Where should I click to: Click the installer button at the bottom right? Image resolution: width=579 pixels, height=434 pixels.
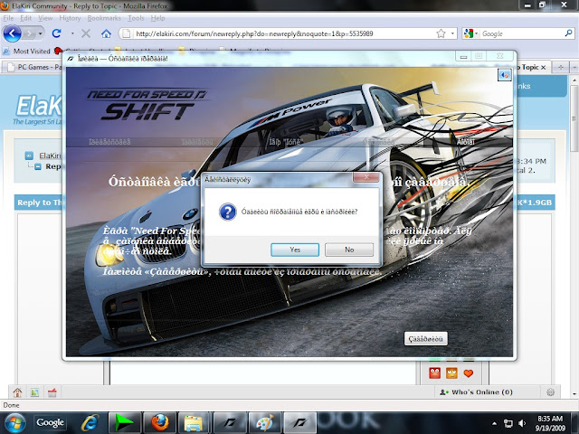coord(426,339)
